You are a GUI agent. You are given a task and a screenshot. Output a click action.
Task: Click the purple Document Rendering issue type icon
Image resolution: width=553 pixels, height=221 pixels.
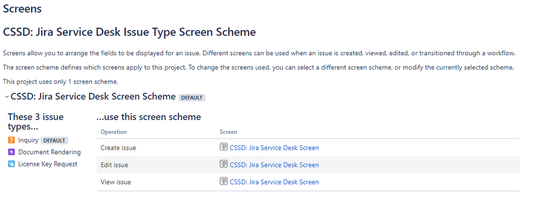(x=11, y=152)
